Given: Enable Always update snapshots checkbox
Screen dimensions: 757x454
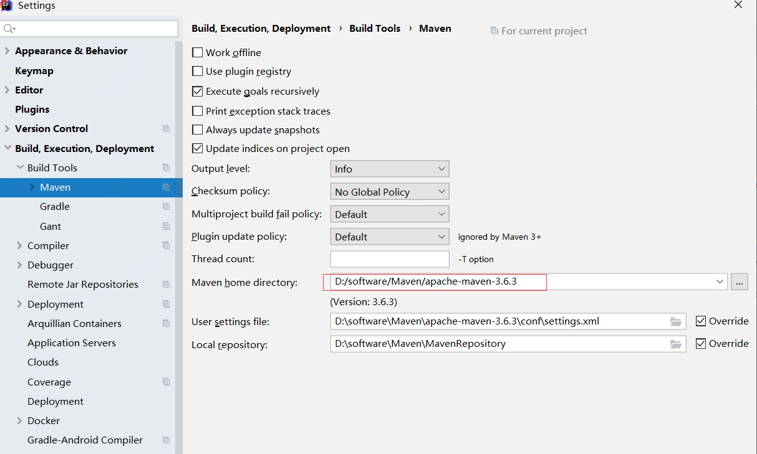Looking at the screenshot, I should click(x=198, y=130).
